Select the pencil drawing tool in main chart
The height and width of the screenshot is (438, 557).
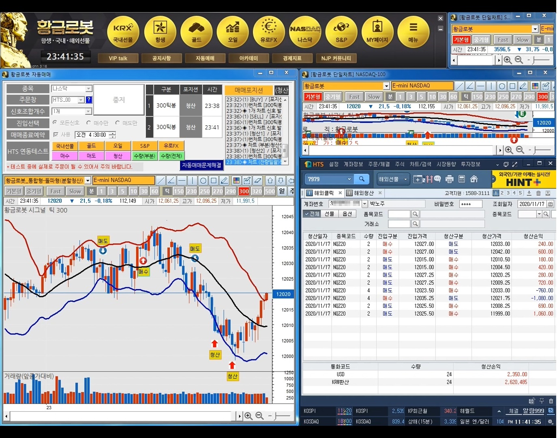[224, 180]
